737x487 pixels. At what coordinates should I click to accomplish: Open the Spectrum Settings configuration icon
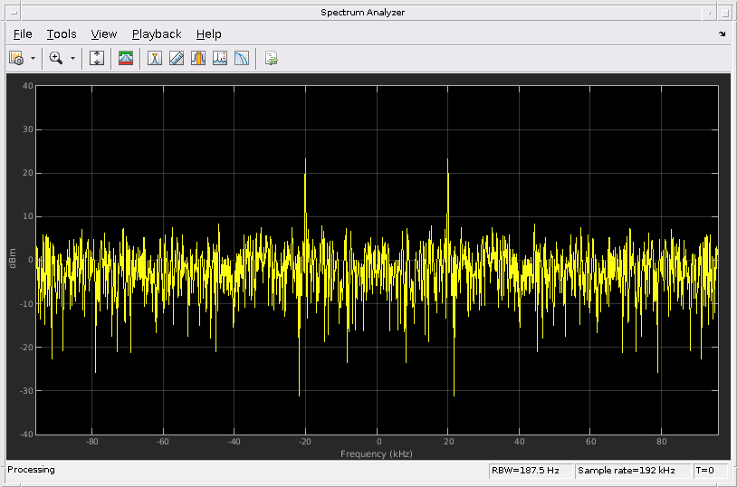click(x=15, y=58)
